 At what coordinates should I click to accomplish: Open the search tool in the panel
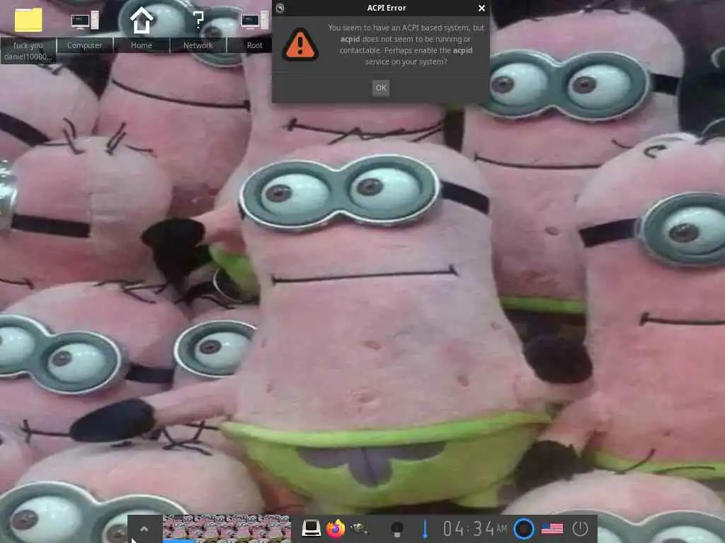359,528
